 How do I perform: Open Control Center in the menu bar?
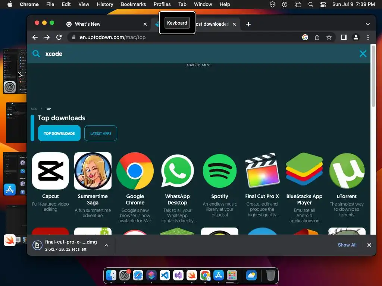pyautogui.click(x=323, y=4)
